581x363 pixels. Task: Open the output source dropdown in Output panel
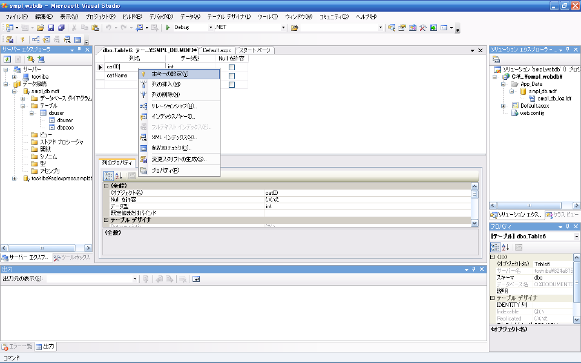[x=134, y=279]
